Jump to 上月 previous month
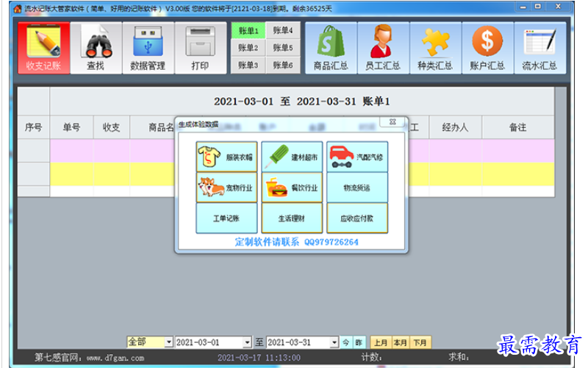Image resolution: width=588 pixels, height=368 pixels. click(x=381, y=342)
